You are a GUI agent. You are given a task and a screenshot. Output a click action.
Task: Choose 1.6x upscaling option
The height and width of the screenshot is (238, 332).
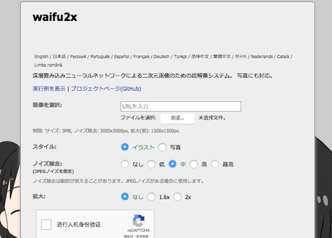[151, 197]
